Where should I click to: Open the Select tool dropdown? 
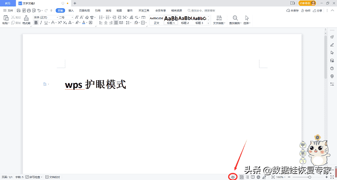pyautogui.click(x=247, y=23)
